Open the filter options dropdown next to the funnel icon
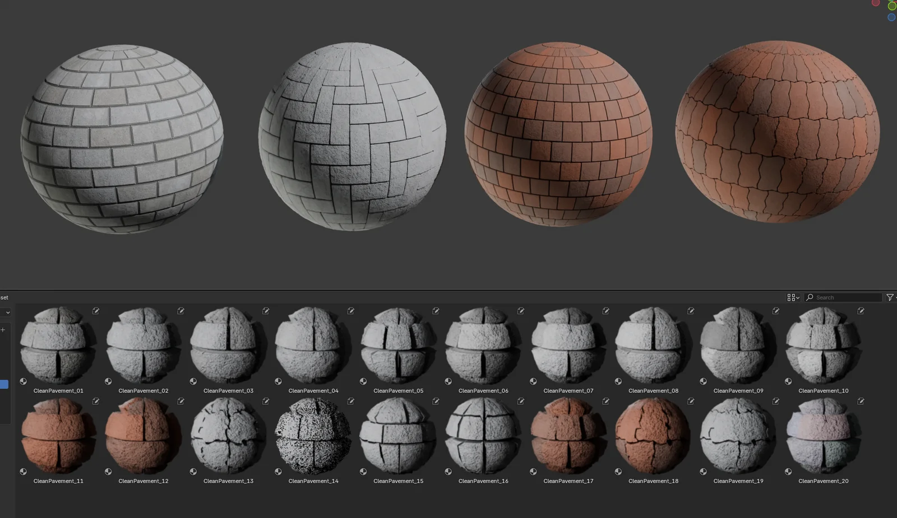Viewport: 897px width, 518px height. tap(896, 297)
